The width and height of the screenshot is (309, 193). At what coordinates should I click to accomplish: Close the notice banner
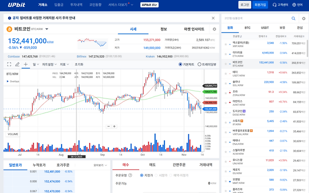point(213,18)
